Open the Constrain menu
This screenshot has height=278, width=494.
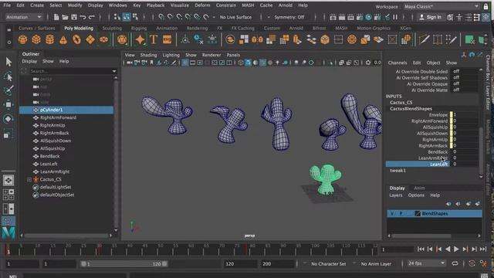click(226, 5)
